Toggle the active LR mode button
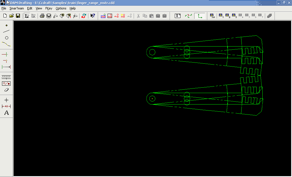The height and width of the screenshot is (177, 292). [x=27, y=16]
